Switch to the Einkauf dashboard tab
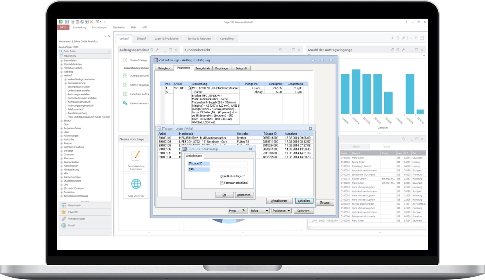This screenshot has width=485, height=280. click(x=141, y=39)
